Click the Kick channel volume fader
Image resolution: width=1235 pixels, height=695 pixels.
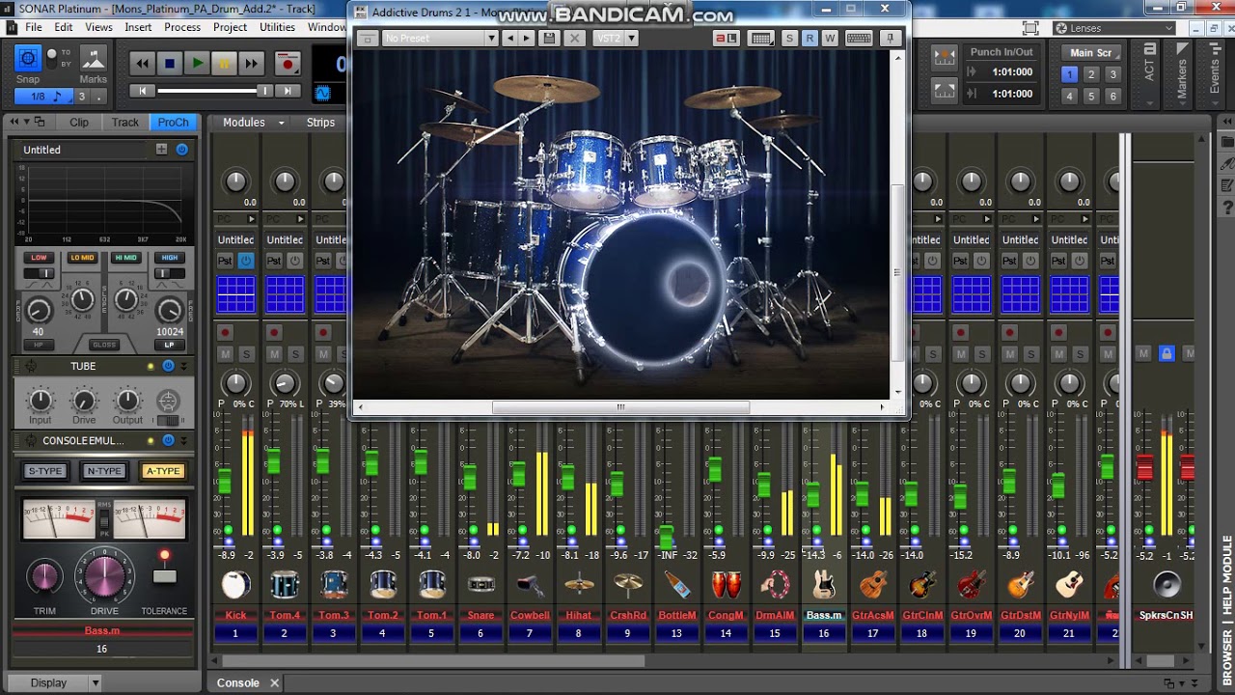coord(225,481)
